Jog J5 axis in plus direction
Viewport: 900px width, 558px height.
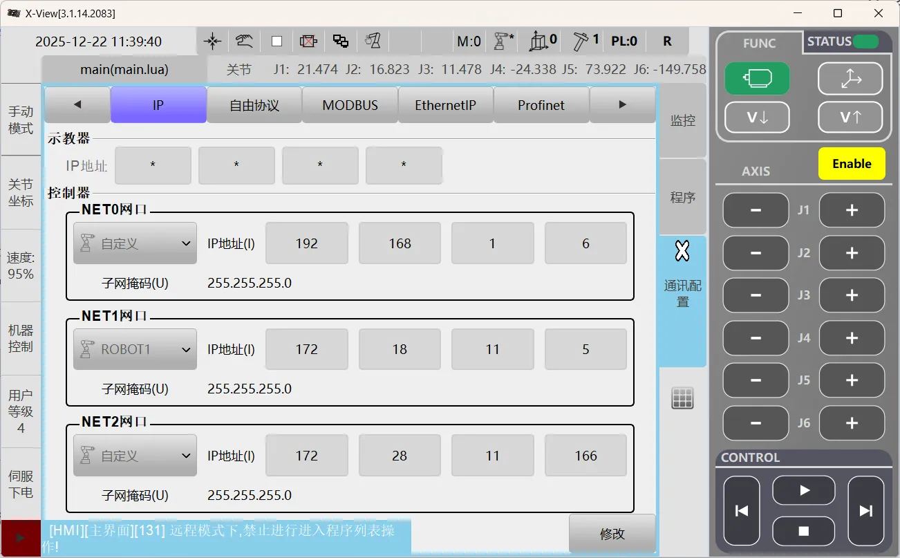pos(852,380)
